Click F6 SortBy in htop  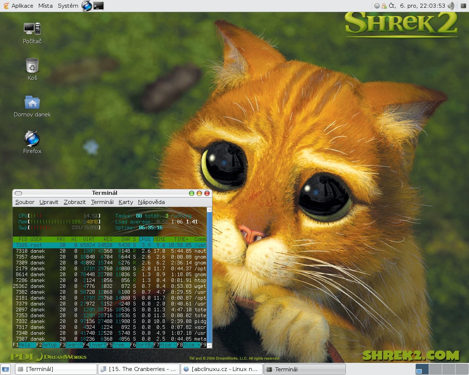click(x=142, y=345)
